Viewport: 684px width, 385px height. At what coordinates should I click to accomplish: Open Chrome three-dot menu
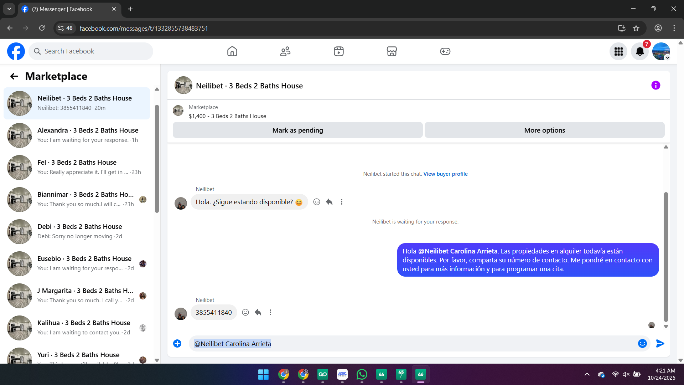click(x=674, y=28)
